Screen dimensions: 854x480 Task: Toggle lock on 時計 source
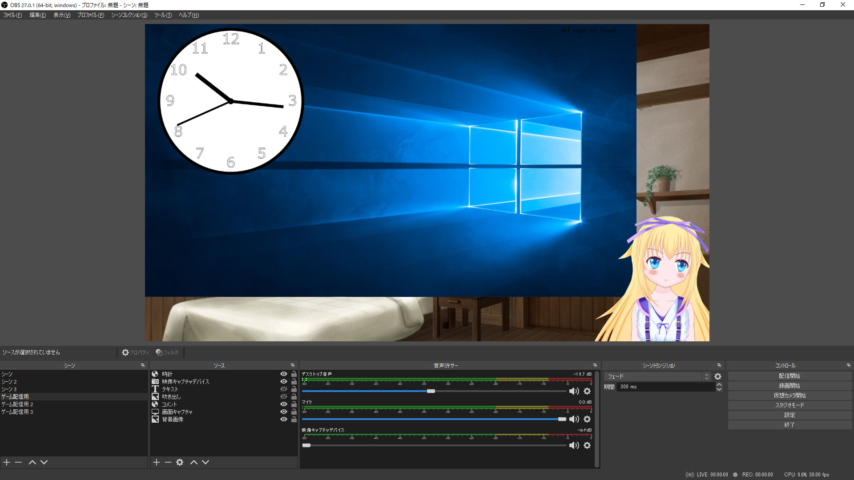294,374
